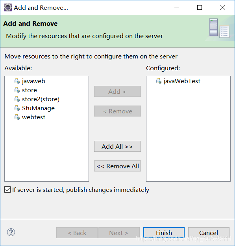Maximize the Add and Remove dialog

200,7
